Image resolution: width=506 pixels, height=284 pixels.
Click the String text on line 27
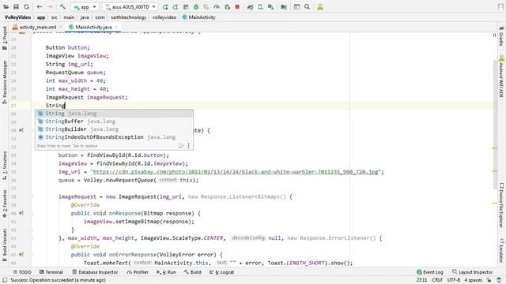tap(55, 105)
